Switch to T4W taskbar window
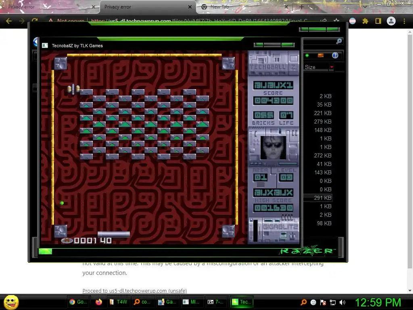 coord(119,302)
